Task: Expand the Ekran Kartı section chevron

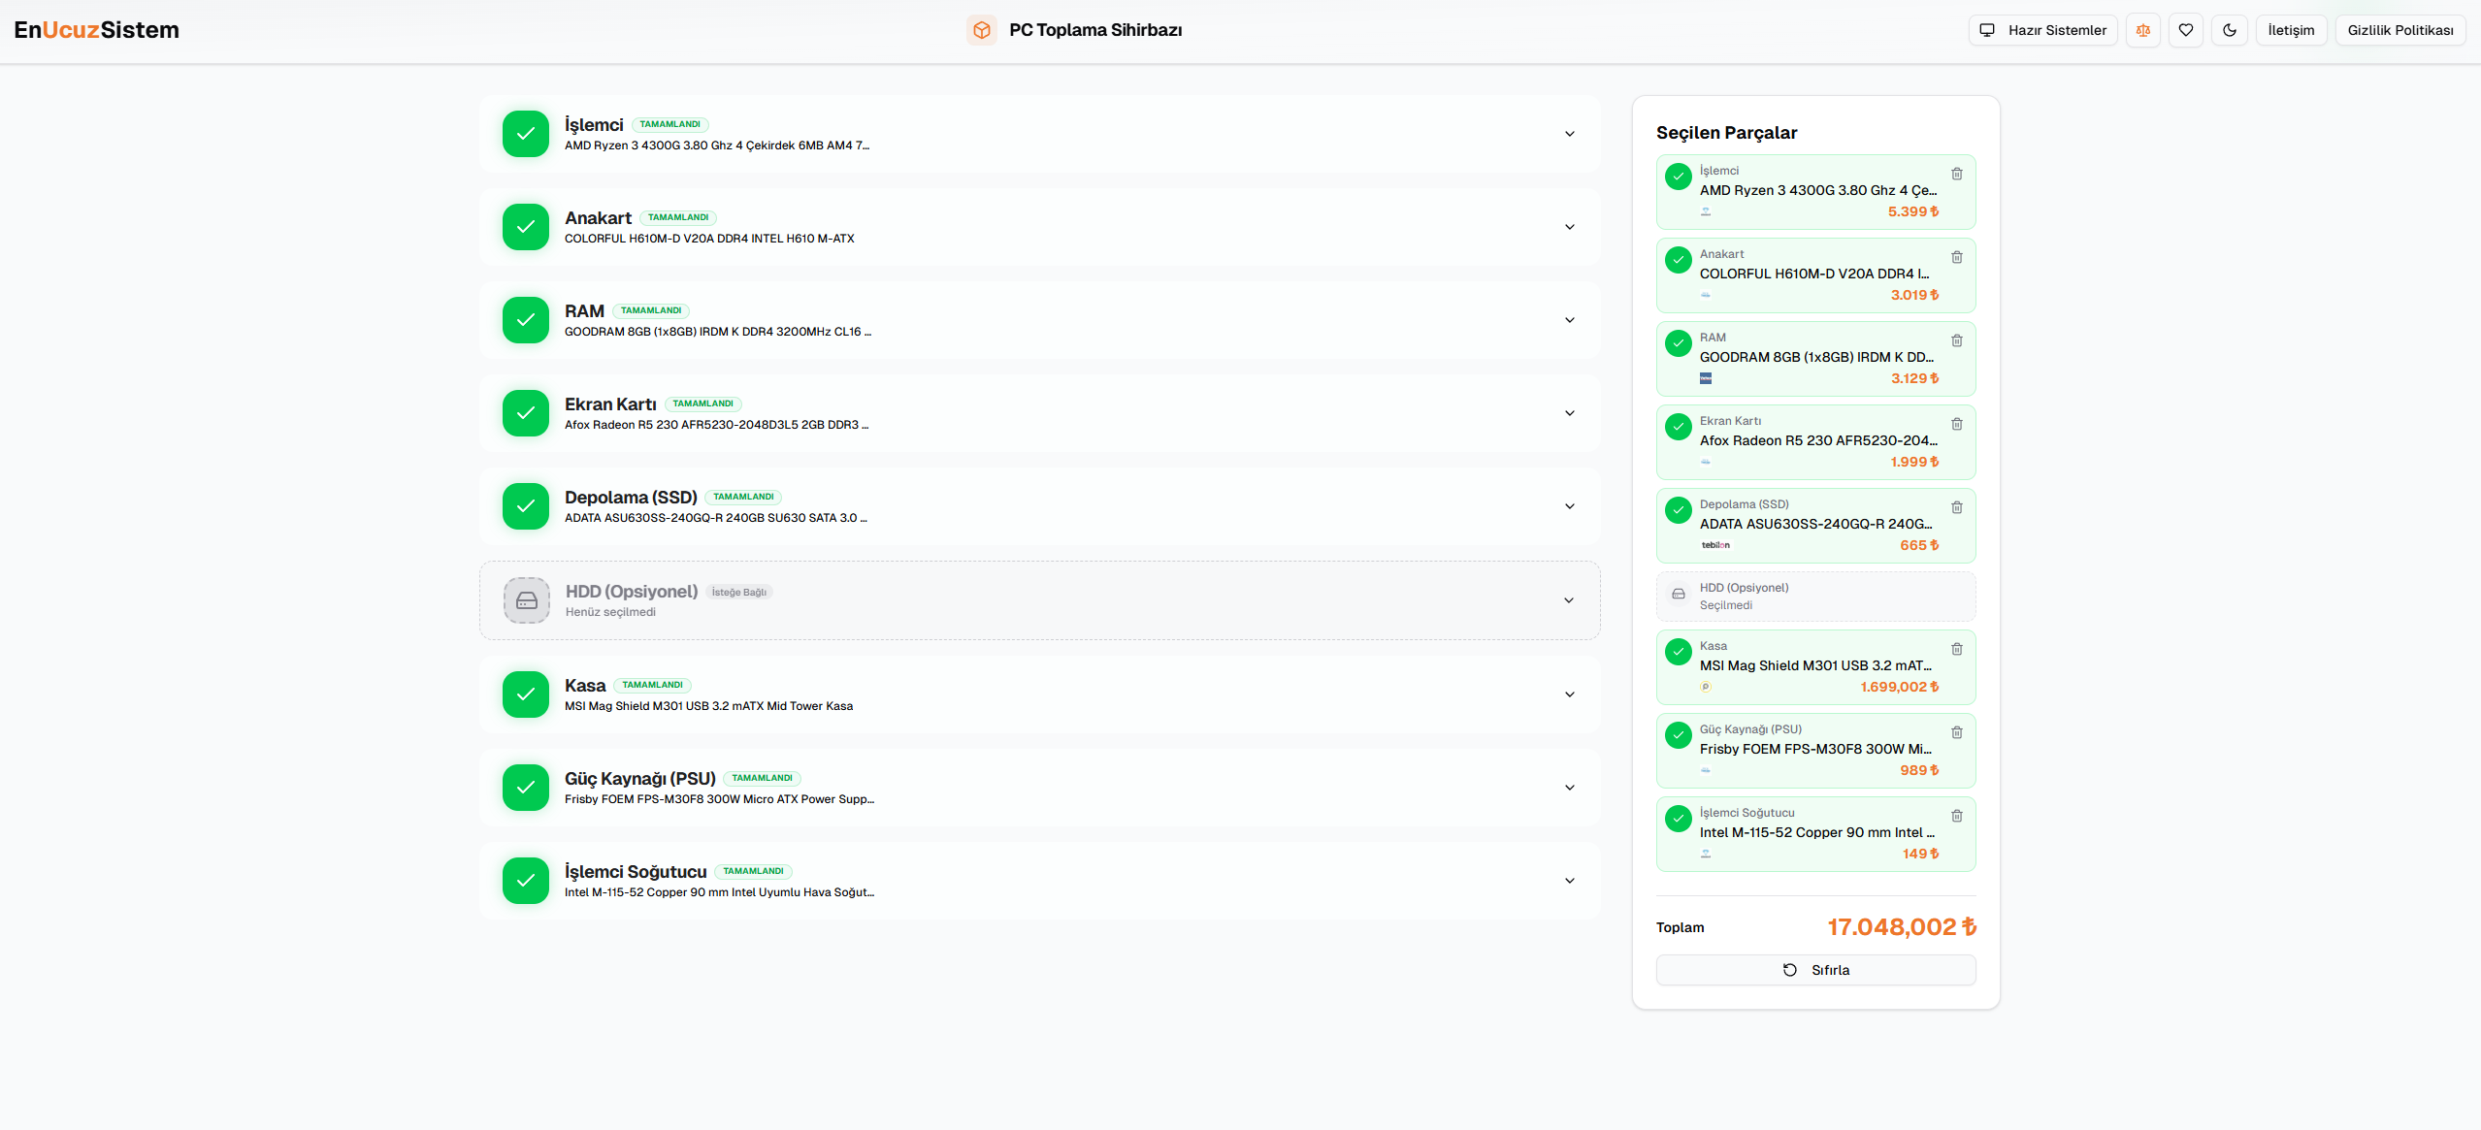Action: pyautogui.click(x=1569, y=413)
